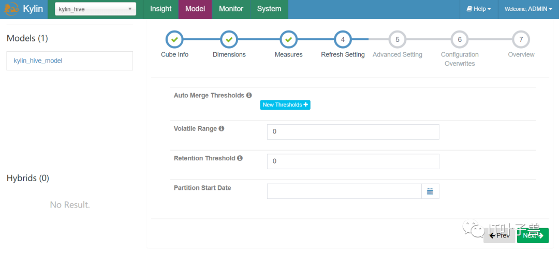
Task: Click the Volatile Range info icon
Action: (222, 129)
